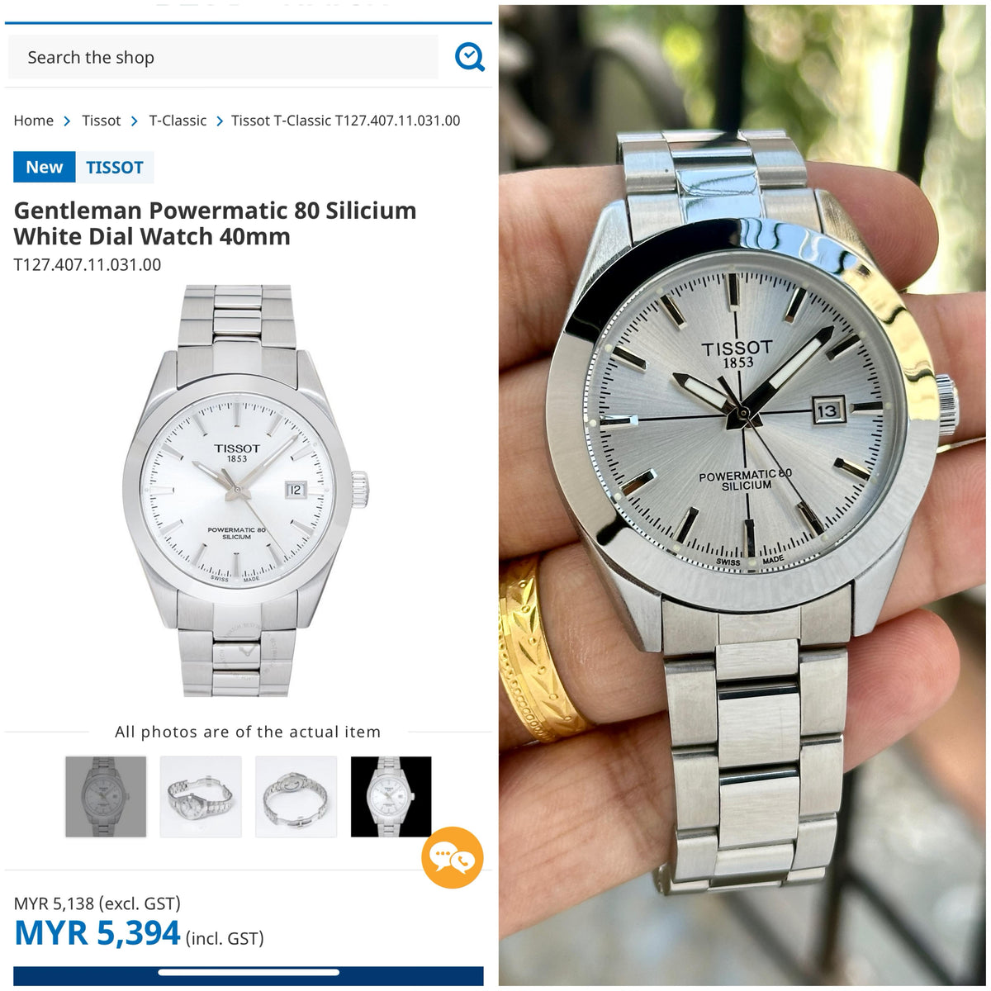Screen dimensions: 991x991
Task: Click the breadcrumb chevron after Home
Action: 67,121
